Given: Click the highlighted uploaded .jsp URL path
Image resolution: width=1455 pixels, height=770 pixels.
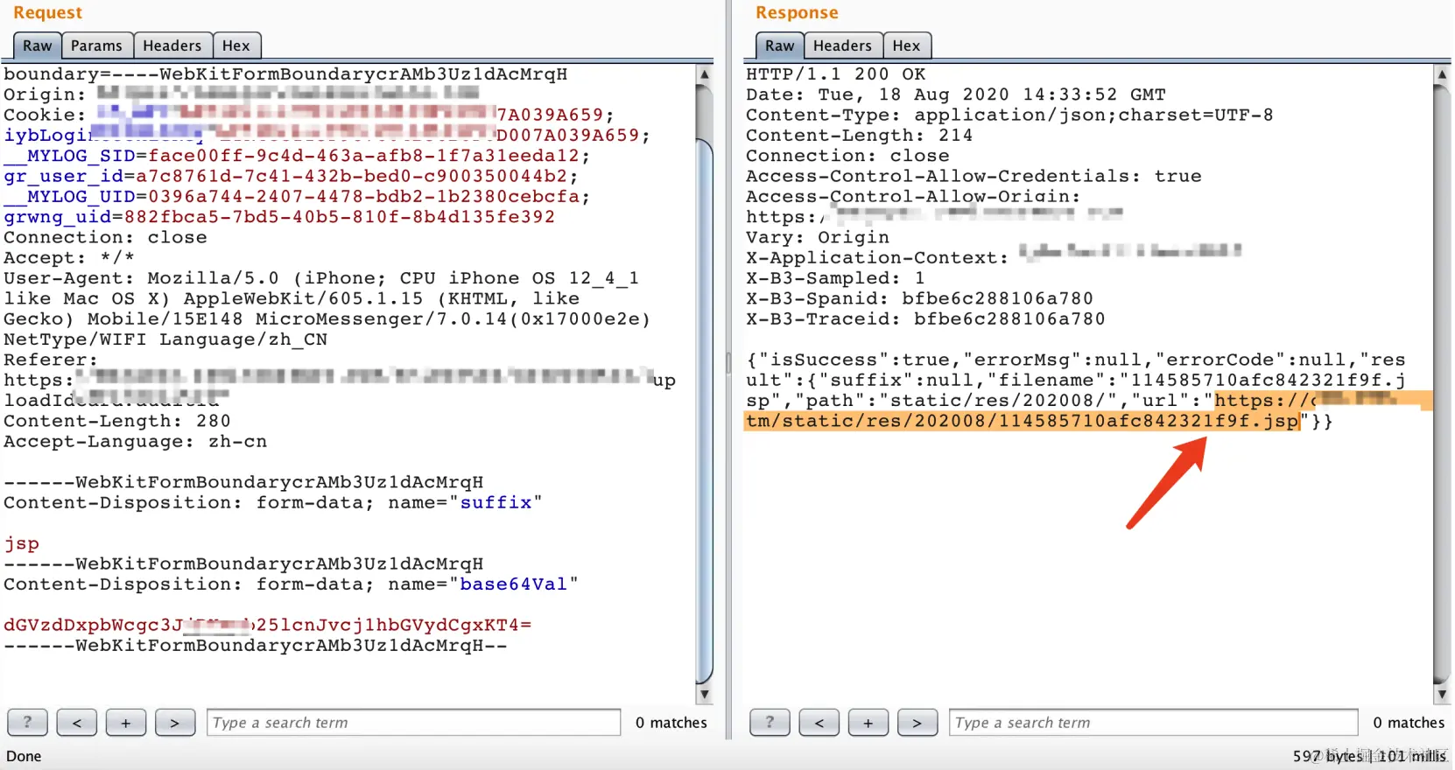Looking at the screenshot, I should tap(1023, 421).
